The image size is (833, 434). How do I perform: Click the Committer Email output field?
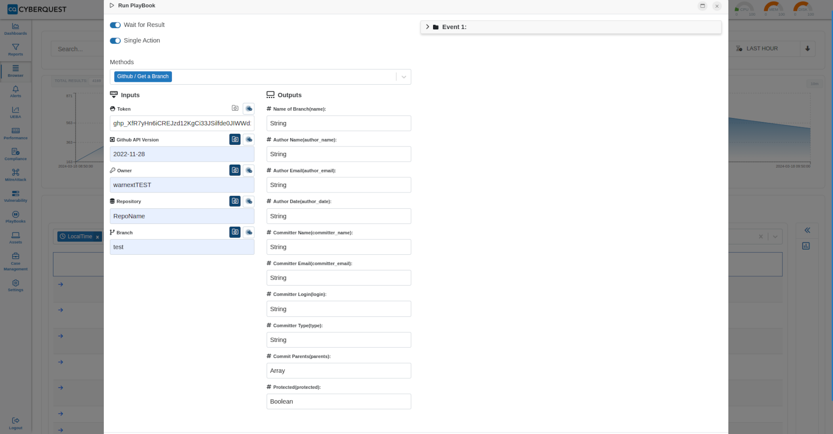point(339,278)
